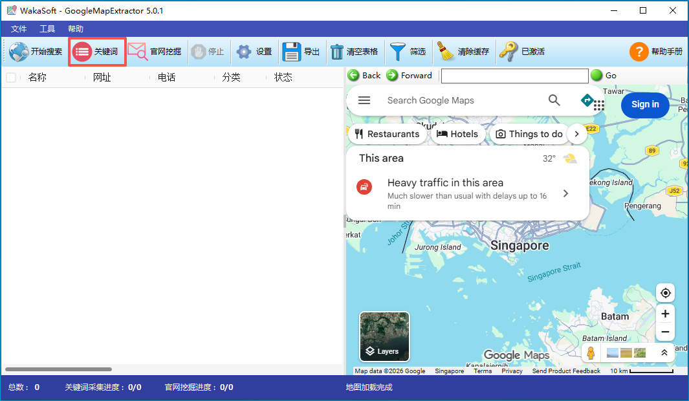Go Forward in embedded browser
This screenshot has width=689, height=401.
[409, 76]
